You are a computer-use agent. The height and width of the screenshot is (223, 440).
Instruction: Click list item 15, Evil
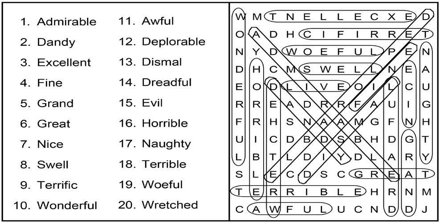tap(152, 103)
